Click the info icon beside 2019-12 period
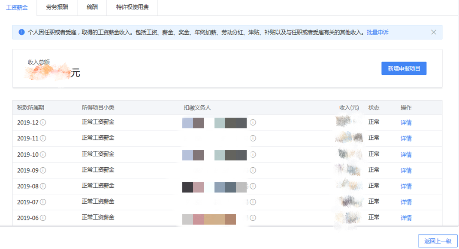The width and height of the screenshot is (459, 249). click(42, 122)
